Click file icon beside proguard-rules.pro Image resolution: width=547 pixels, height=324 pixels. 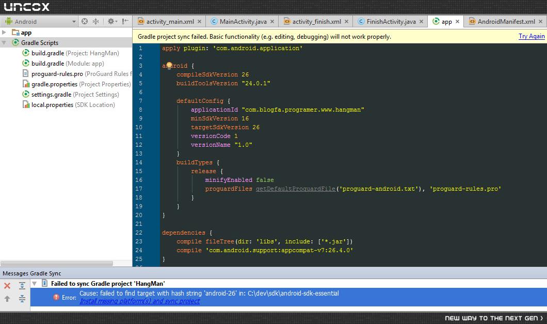click(26, 74)
